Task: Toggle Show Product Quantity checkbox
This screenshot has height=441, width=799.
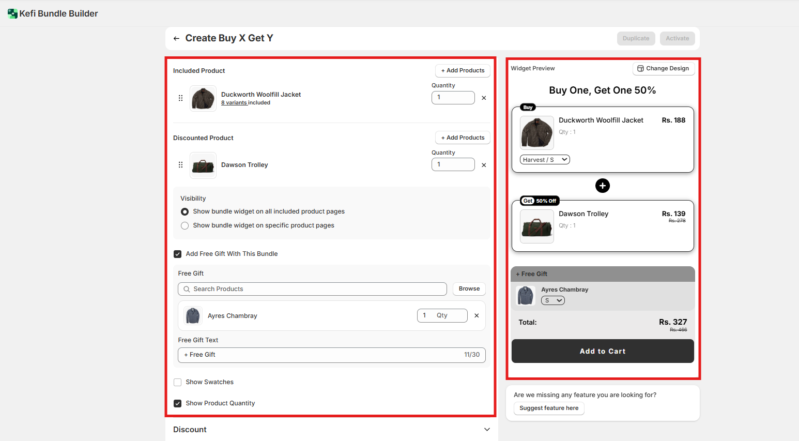Action: pos(178,403)
